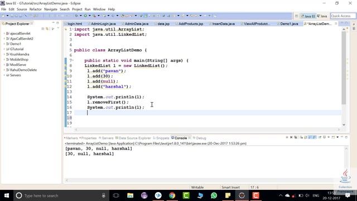Open File Explorer from taskbar
The width and height of the screenshot is (357, 201).
click(x=130, y=195)
